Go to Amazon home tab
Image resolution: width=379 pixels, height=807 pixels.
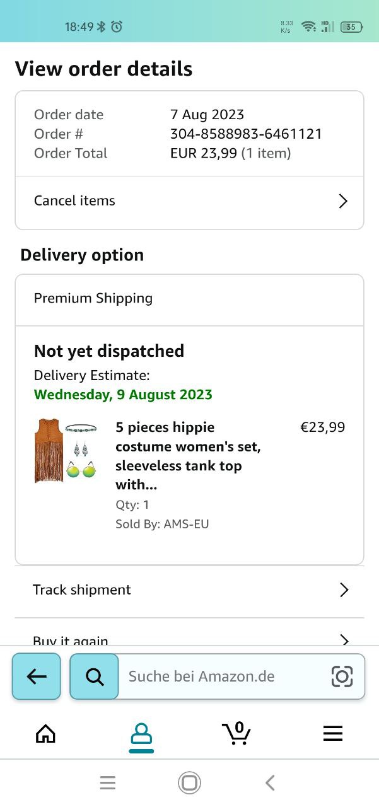pyautogui.click(x=45, y=733)
